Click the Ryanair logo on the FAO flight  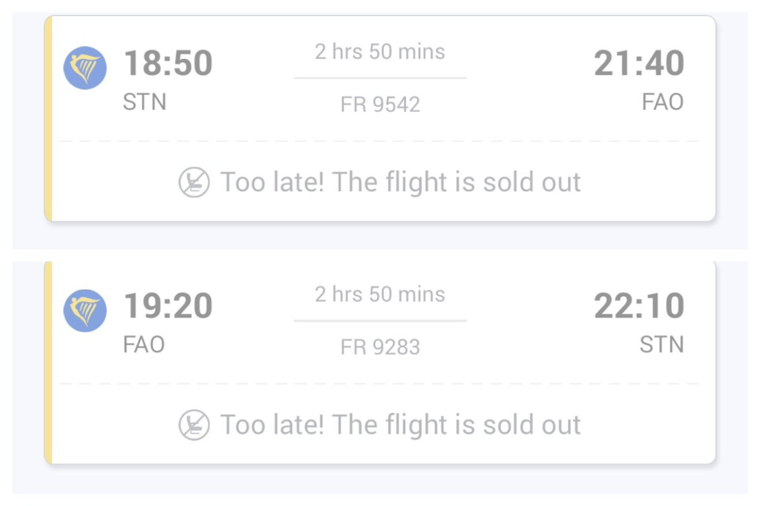pos(85,310)
